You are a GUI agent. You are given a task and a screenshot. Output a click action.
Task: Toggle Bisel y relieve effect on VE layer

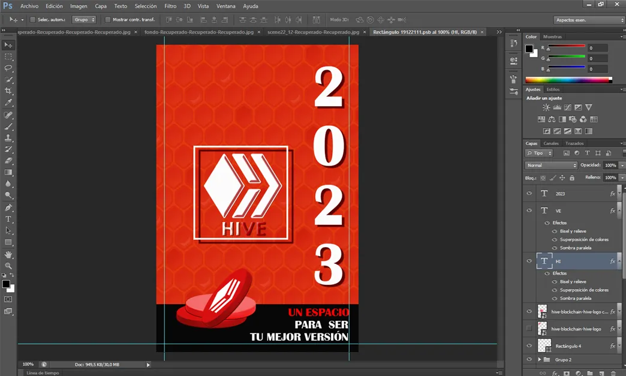[555, 231]
